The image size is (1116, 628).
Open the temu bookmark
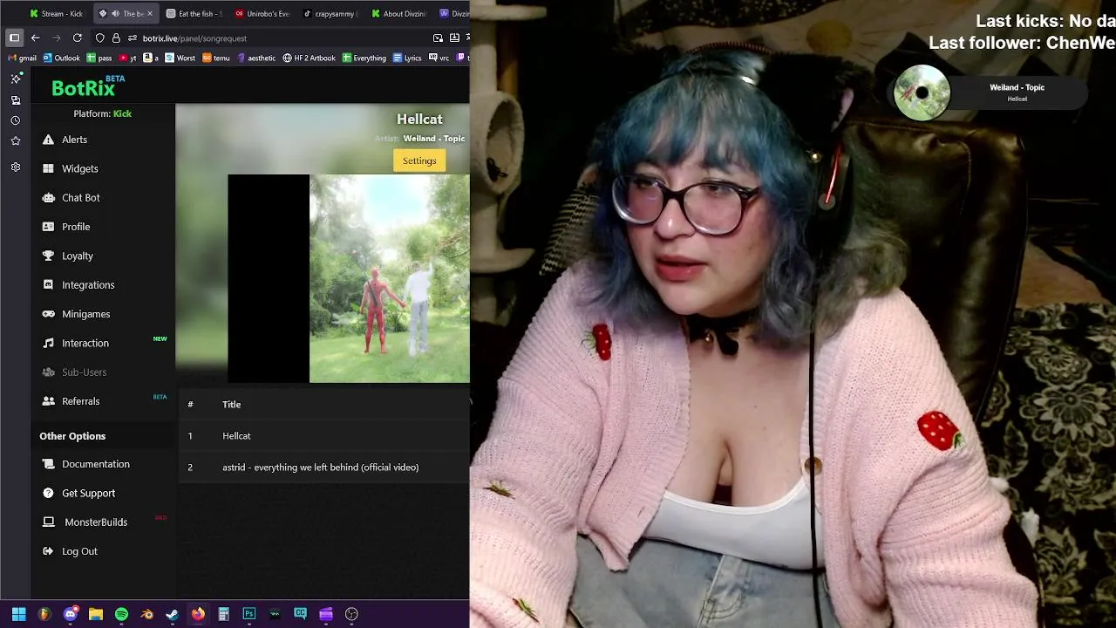tap(216, 58)
